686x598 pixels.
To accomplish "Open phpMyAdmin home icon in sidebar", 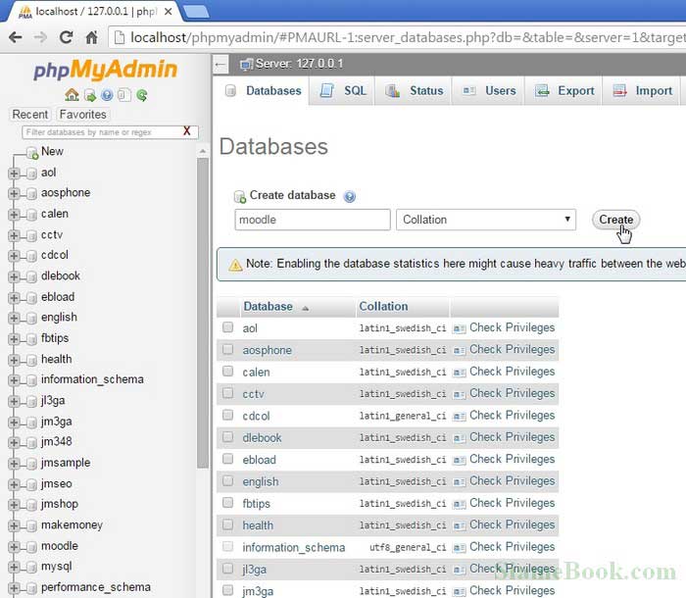I will (72, 94).
